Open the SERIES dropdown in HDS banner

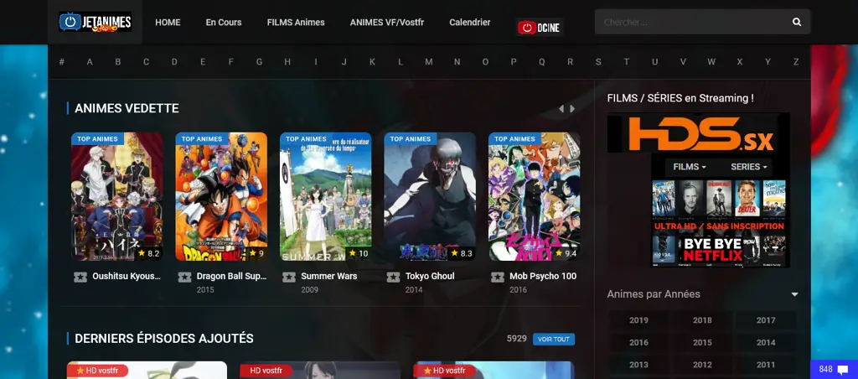point(748,167)
